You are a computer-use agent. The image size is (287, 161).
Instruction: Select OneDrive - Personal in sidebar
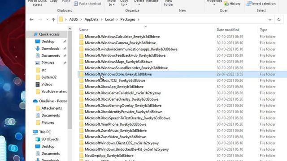click(50, 101)
